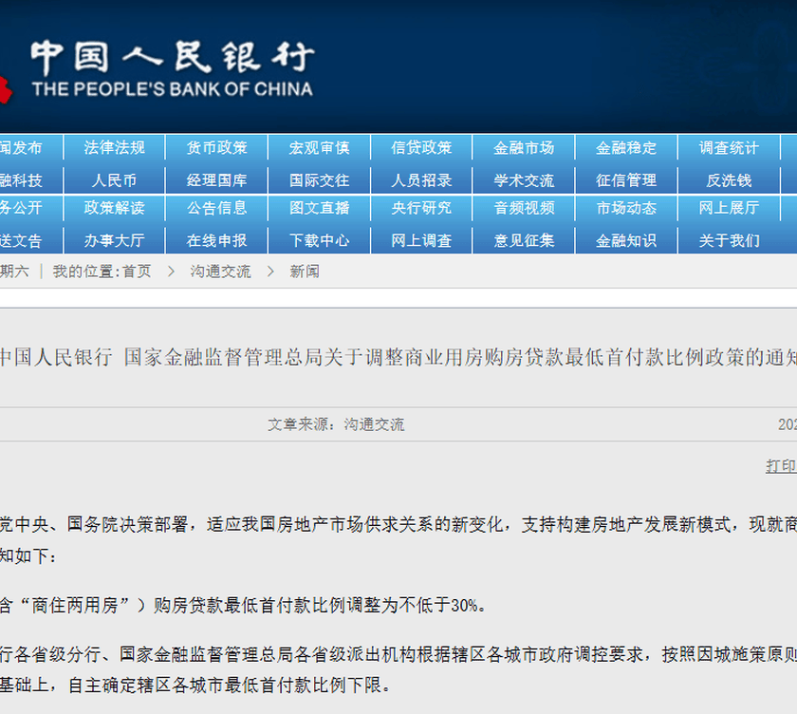The height and width of the screenshot is (714, 797).
Task: Click the article title about 商业用房购房贷款
Action: [398, 357]
